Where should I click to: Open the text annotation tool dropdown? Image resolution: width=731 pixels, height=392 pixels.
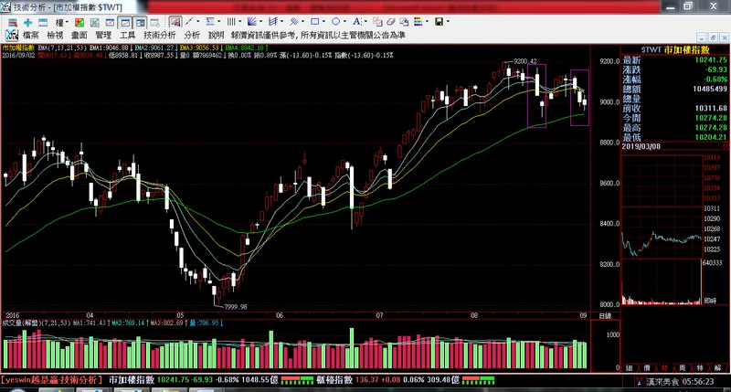(365, 21)
